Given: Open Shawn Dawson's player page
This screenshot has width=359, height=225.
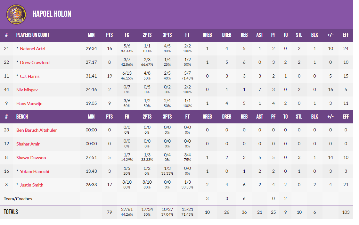Looking at the screenshot, I should 31,157.
